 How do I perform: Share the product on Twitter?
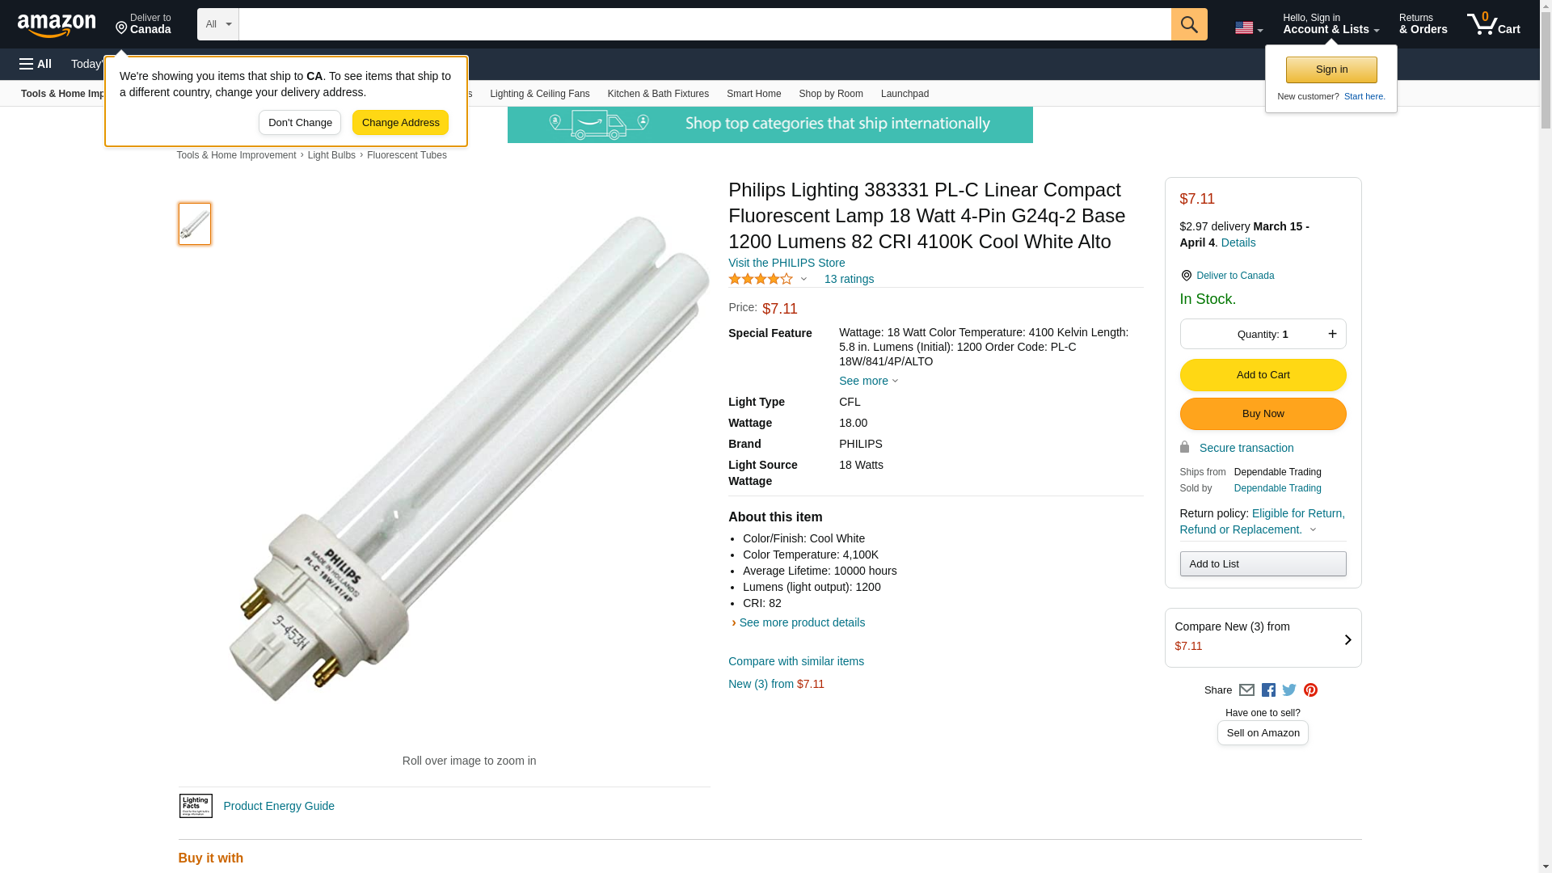click(1289, 690)
